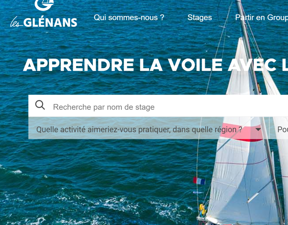This screenshot has height=225, width=288.
Task: Click the magnifying glass search icon
Action: (x=40, y=105)
